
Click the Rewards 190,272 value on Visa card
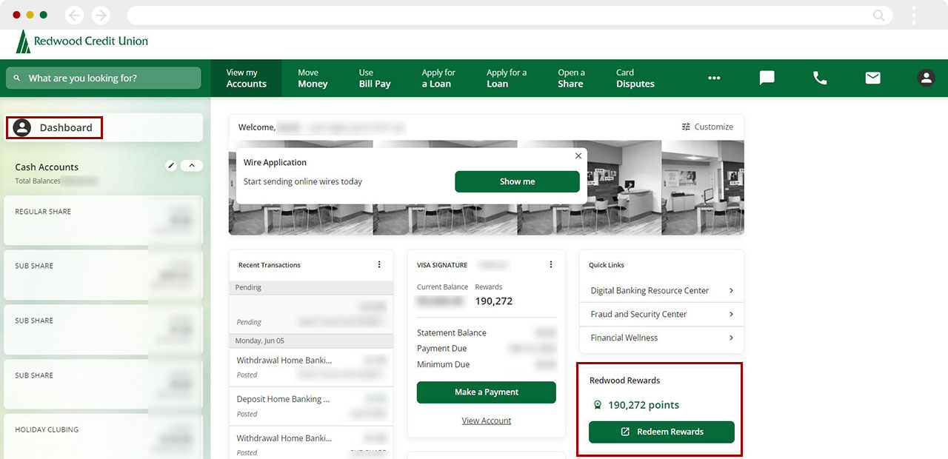pos(494,301)
